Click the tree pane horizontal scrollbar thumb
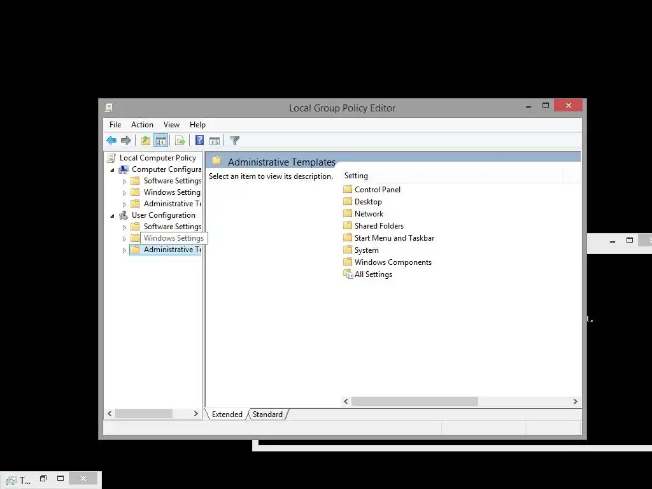This screenshot has height=489, width=652. point(144,413)
